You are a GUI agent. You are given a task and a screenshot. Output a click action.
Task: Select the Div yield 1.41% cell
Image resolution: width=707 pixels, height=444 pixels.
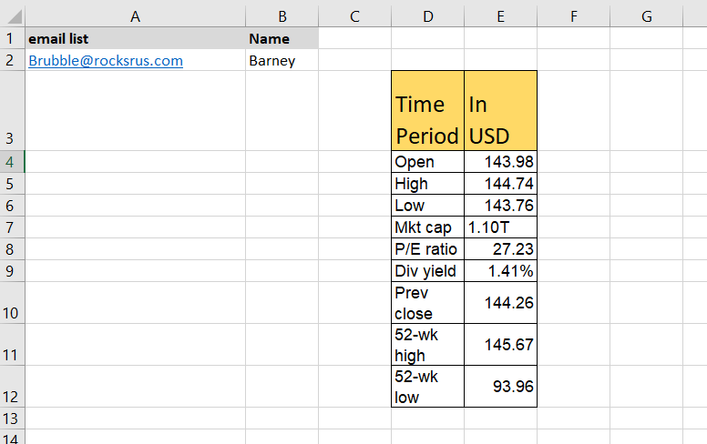500,271
